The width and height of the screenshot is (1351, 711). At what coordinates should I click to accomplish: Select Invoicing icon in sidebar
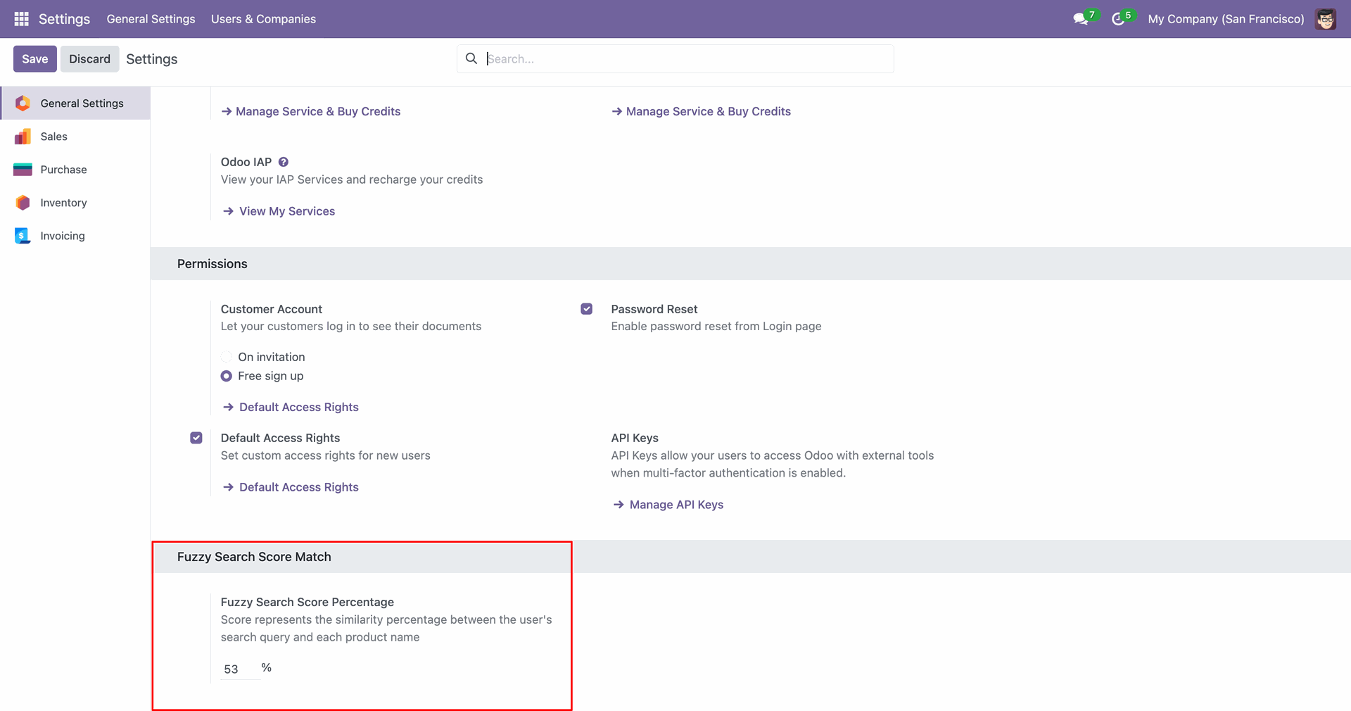tap(23, 236)
